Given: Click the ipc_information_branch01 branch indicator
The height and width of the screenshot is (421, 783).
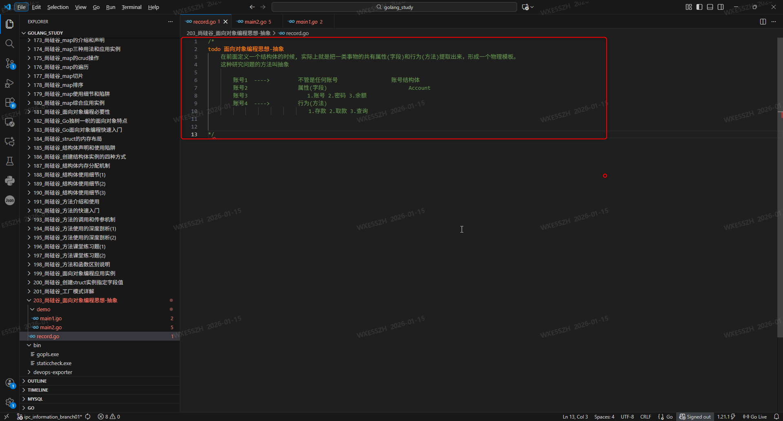Looking at the screenshot, I should 50,417.
